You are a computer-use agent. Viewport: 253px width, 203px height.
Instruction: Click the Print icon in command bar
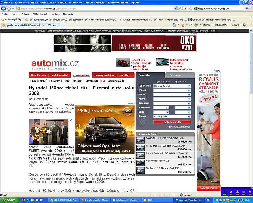click(x=196, y=25)
